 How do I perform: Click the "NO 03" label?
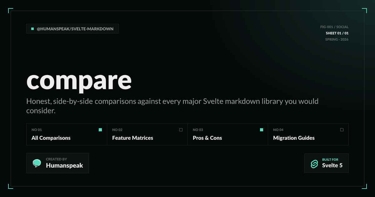point(198,130)
